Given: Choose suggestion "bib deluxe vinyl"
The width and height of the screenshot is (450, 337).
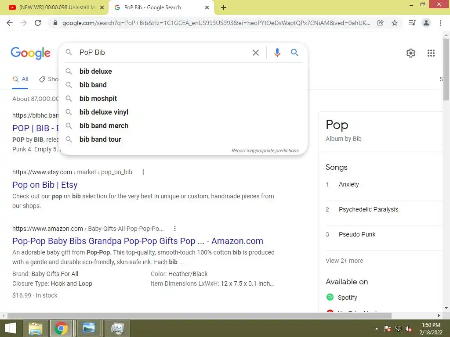Looking at the screenshot, I should tap(183, 112).
